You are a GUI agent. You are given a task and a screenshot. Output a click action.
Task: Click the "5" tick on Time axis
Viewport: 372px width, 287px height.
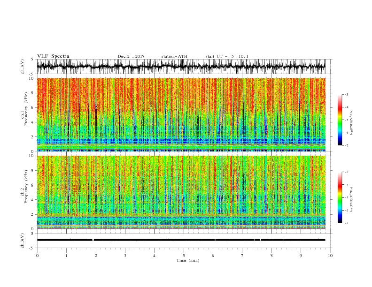184,256
